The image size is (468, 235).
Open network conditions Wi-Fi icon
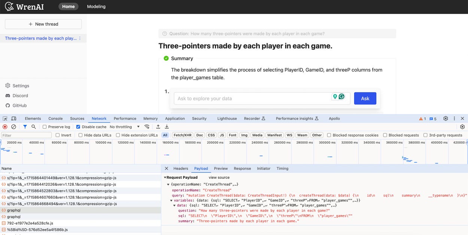[x=147, y=126]
